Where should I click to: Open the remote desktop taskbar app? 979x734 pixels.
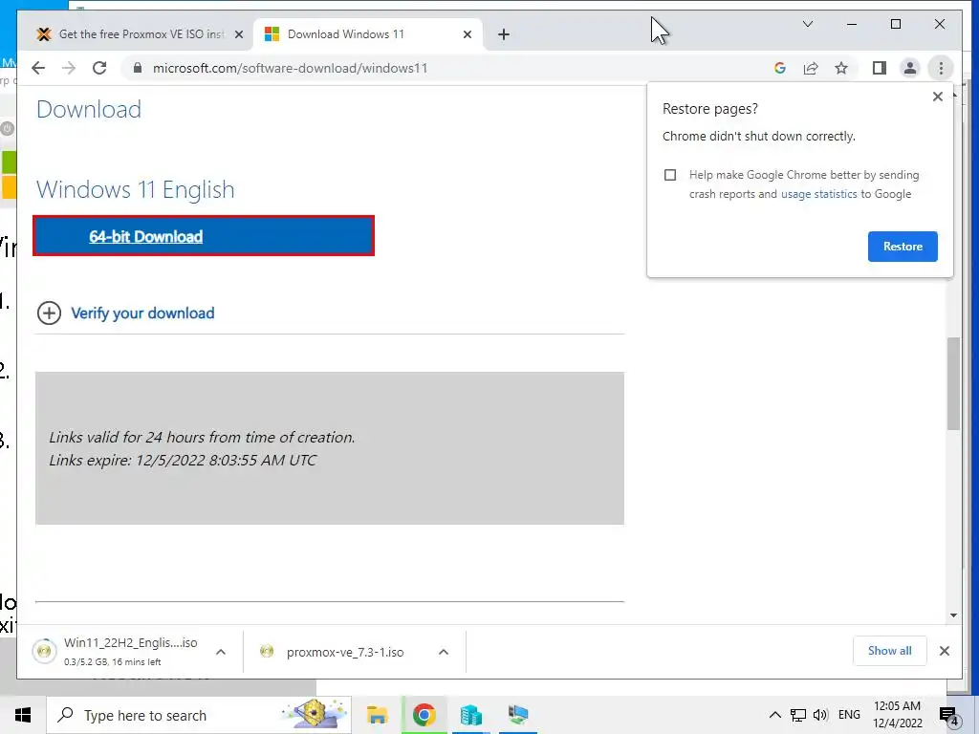tap(517, 715)
